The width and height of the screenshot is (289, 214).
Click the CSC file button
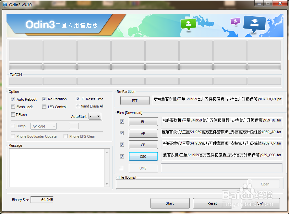click(143, 157)
